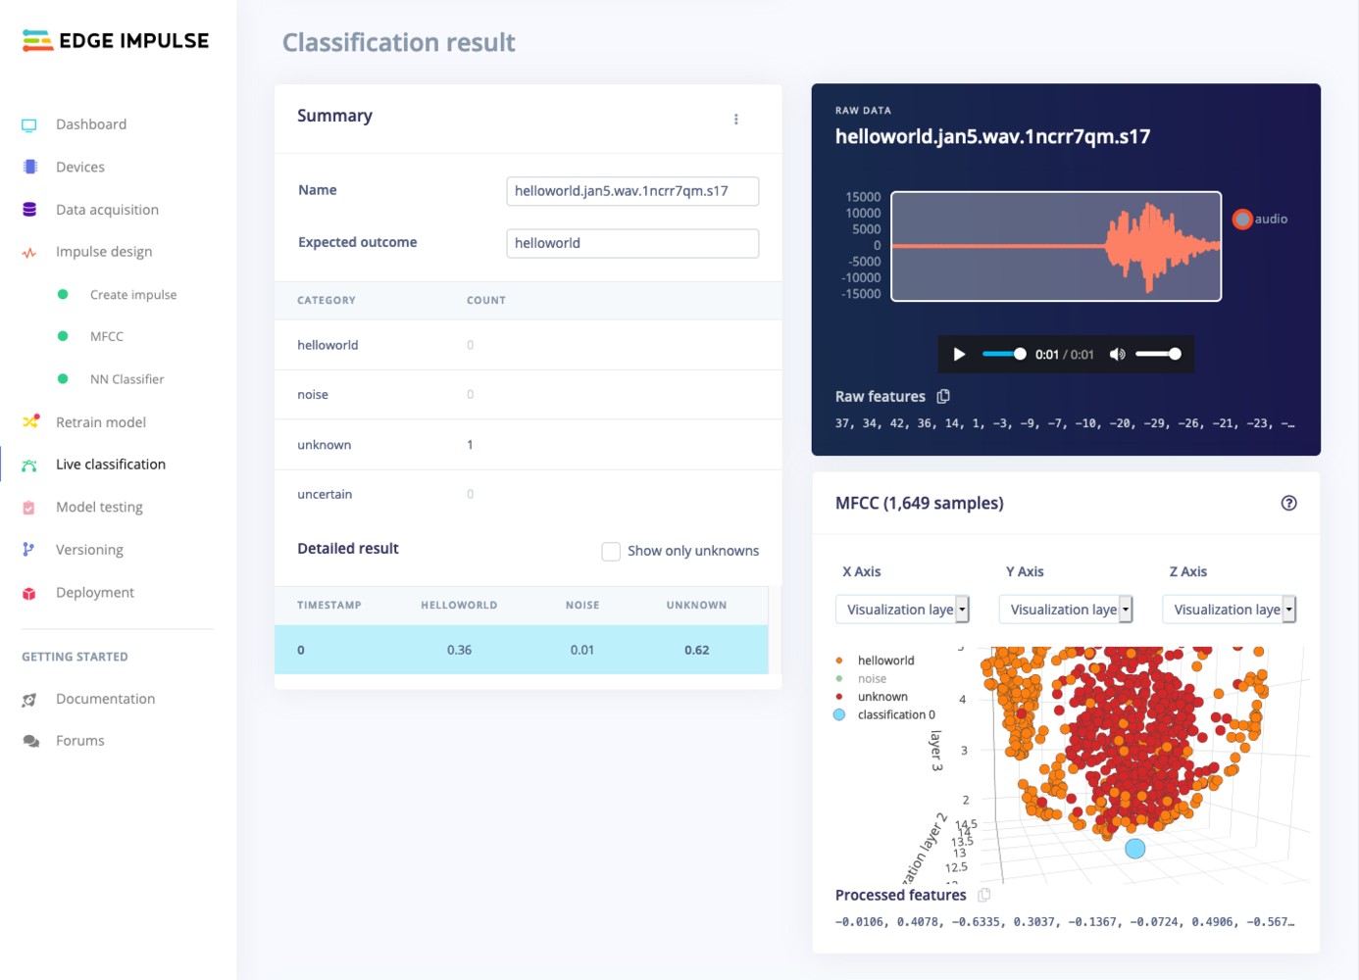Copy raw features with the clipboard icon
This screenshot has height=980, width=1359.
coord(943,396)
